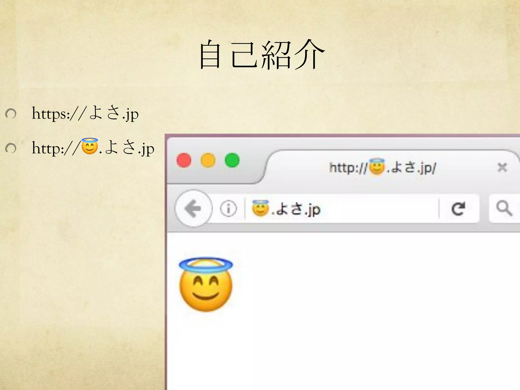Close the browser tab with its X
Image resolution: width=520 pixels, height=390 pixels.
pyautogui.click(x=502, y=168)
